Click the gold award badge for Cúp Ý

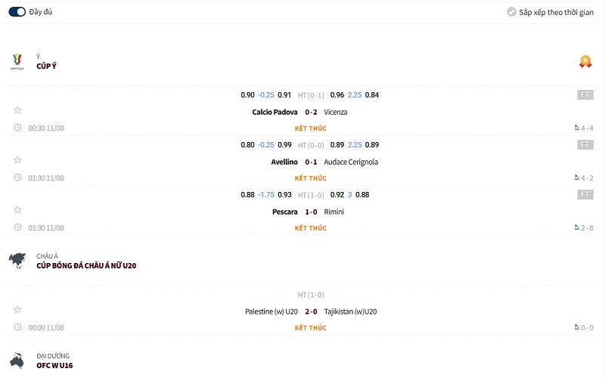point(585,62)
